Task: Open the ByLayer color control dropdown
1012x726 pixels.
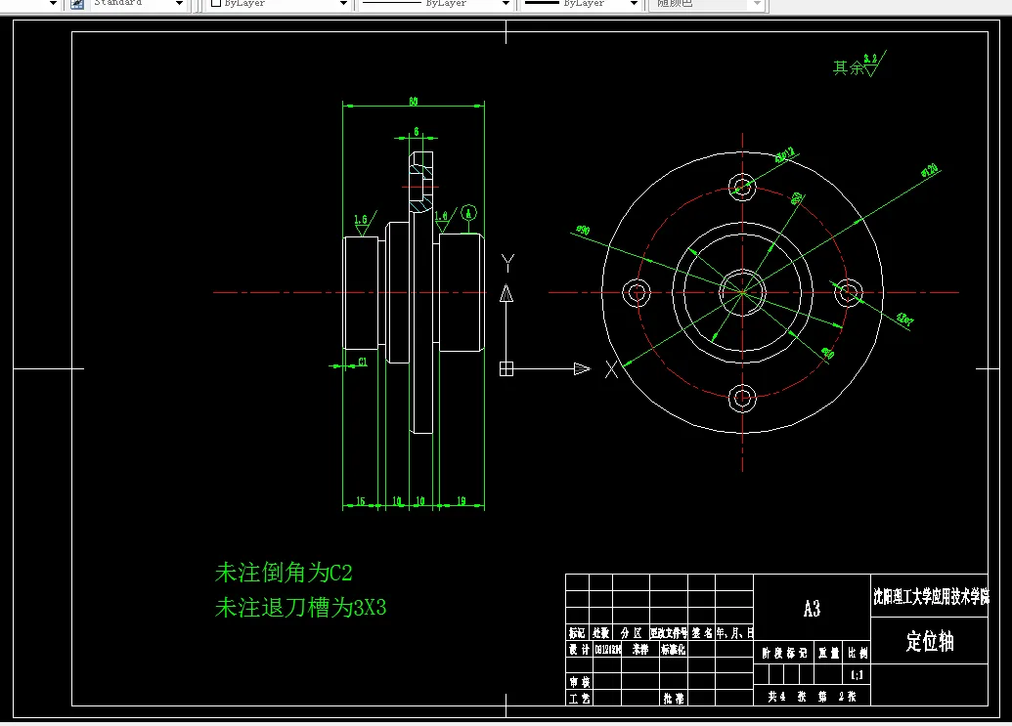Action: pos(343,3)
